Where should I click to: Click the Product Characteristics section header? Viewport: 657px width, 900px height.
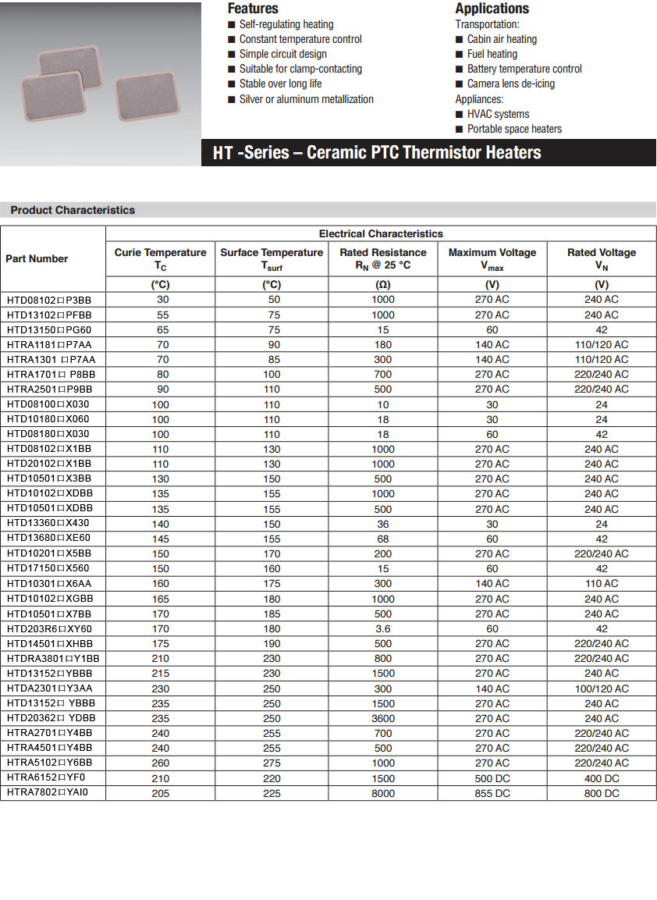73,210
